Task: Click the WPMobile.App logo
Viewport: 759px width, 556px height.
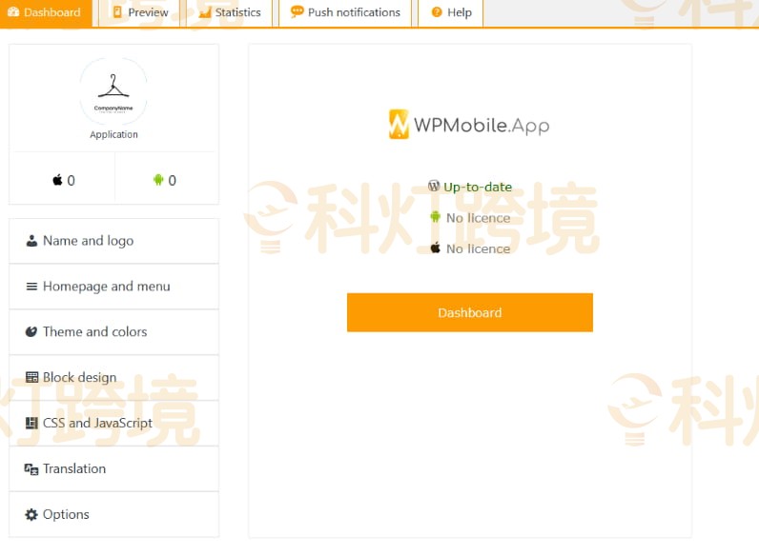Action: coord(469,125)
